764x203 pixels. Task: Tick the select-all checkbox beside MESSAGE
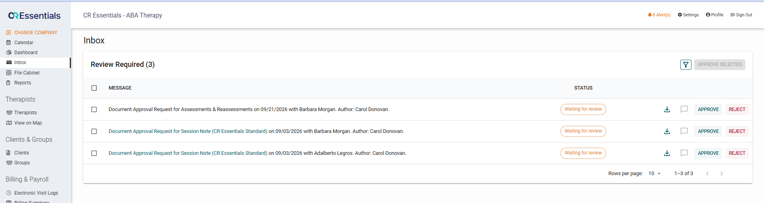click(94, 88)
